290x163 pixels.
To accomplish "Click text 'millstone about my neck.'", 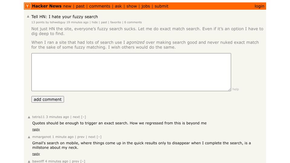I will click(55, 148).
